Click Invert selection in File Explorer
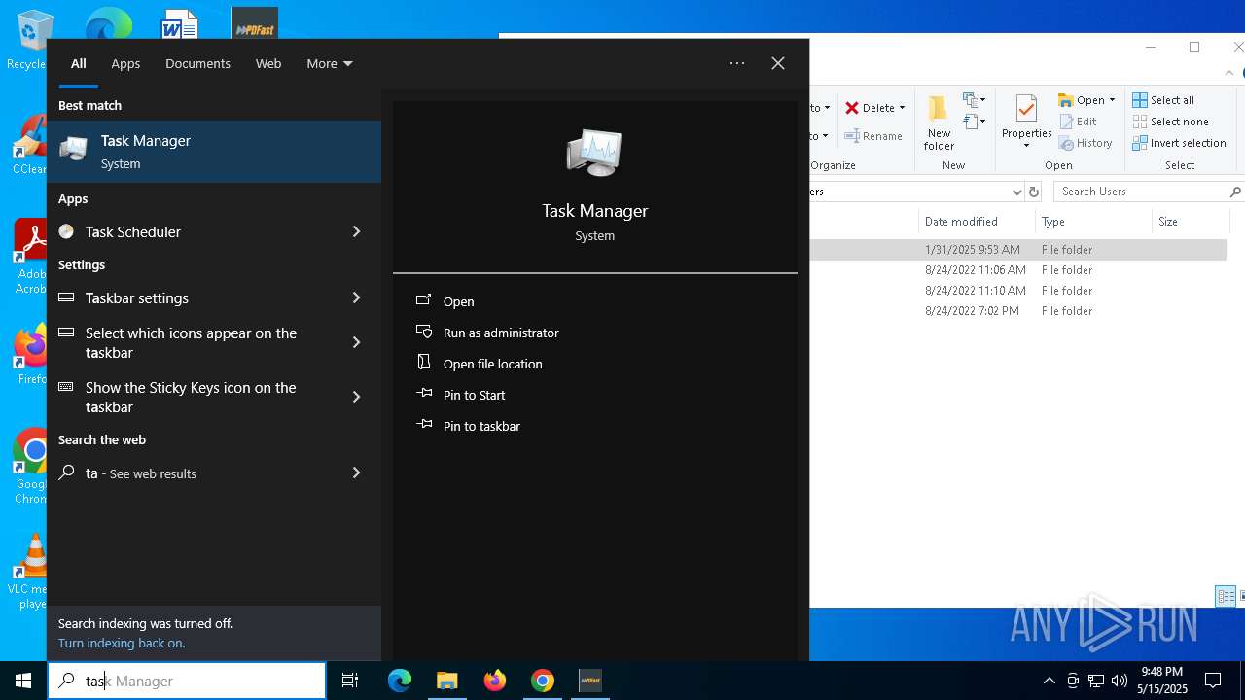The image size is (1245, 700). [x=1179, y=143]
